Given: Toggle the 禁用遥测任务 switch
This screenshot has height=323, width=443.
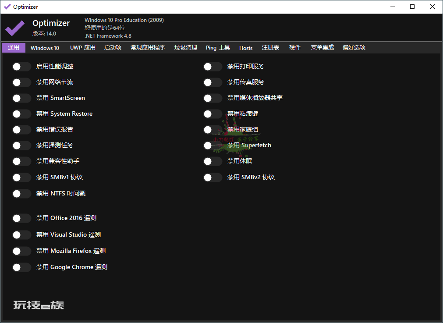Looking at the screenshot, I should [x=22, y=146].
